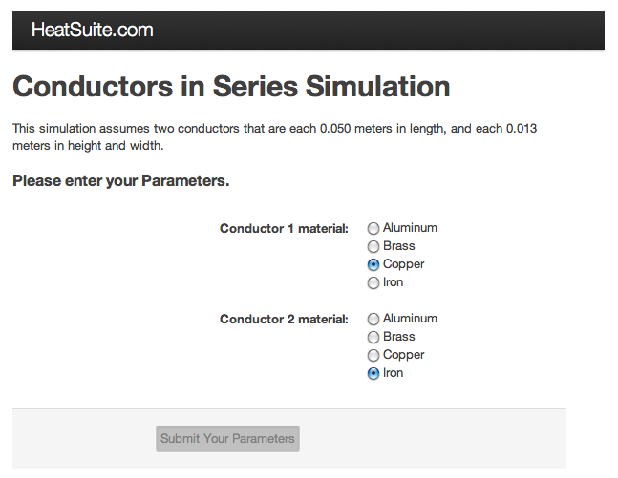Pick Copper radio for Conductor 2
The height and width of the screenshot is (478, 618).
click(373, 356)
